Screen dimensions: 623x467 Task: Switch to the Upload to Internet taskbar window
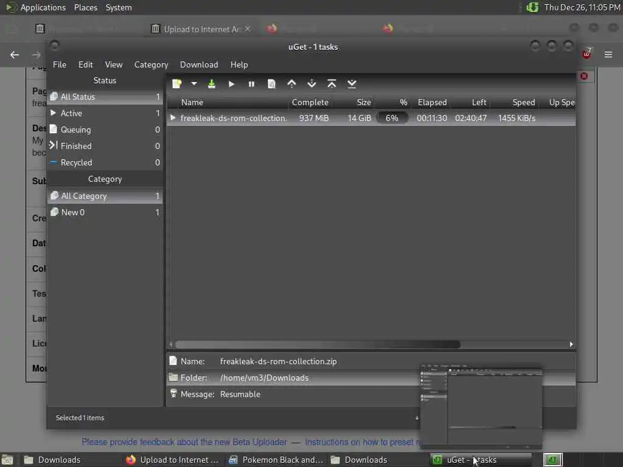pos(173,460)
